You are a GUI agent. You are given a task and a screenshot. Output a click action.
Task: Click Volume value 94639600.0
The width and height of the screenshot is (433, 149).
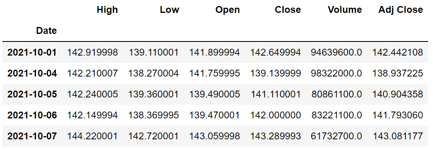click(x=336, y=52)
